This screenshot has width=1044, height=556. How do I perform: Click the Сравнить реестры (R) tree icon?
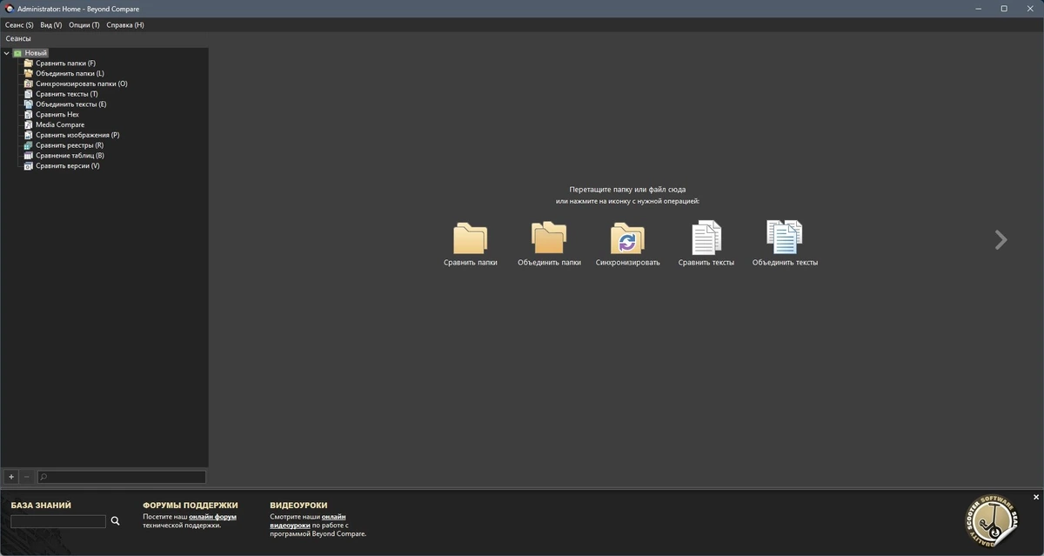click(x=29, y=145)
